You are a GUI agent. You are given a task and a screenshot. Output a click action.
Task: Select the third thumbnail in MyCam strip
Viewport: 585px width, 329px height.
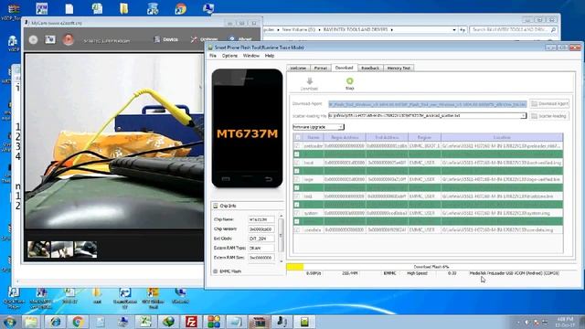pyautogui.click(x=85, y=249)
